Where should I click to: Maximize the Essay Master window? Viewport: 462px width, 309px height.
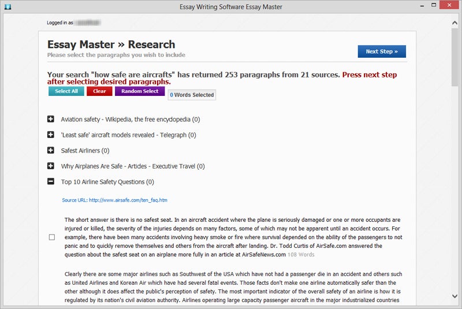[x=434, y=5]
